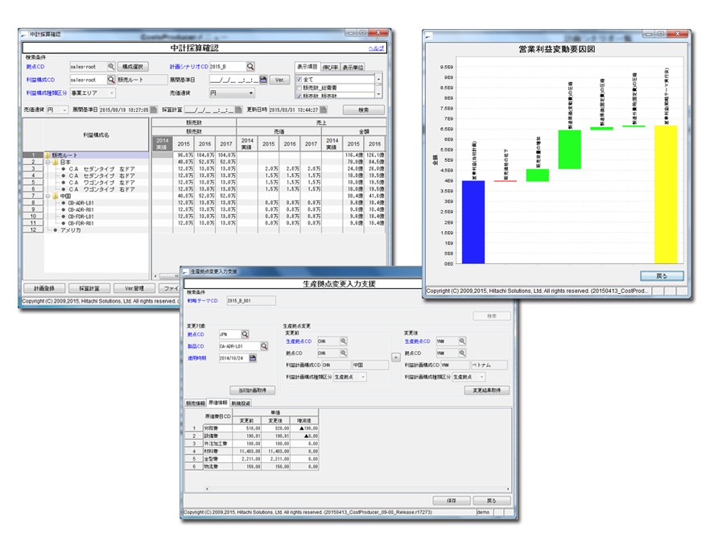The height and width of the screenshot is (533, 710).
Task: Click the 拠点CD magnifier under 変更前
Action: click(x=343, y=353)
